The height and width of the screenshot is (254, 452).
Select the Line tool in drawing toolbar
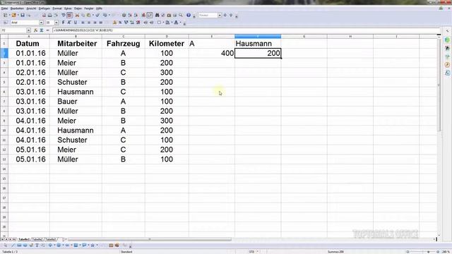point(13,246)
